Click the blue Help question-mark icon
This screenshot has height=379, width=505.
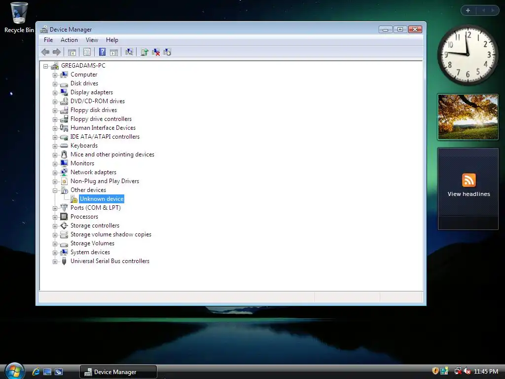(102, 52)
